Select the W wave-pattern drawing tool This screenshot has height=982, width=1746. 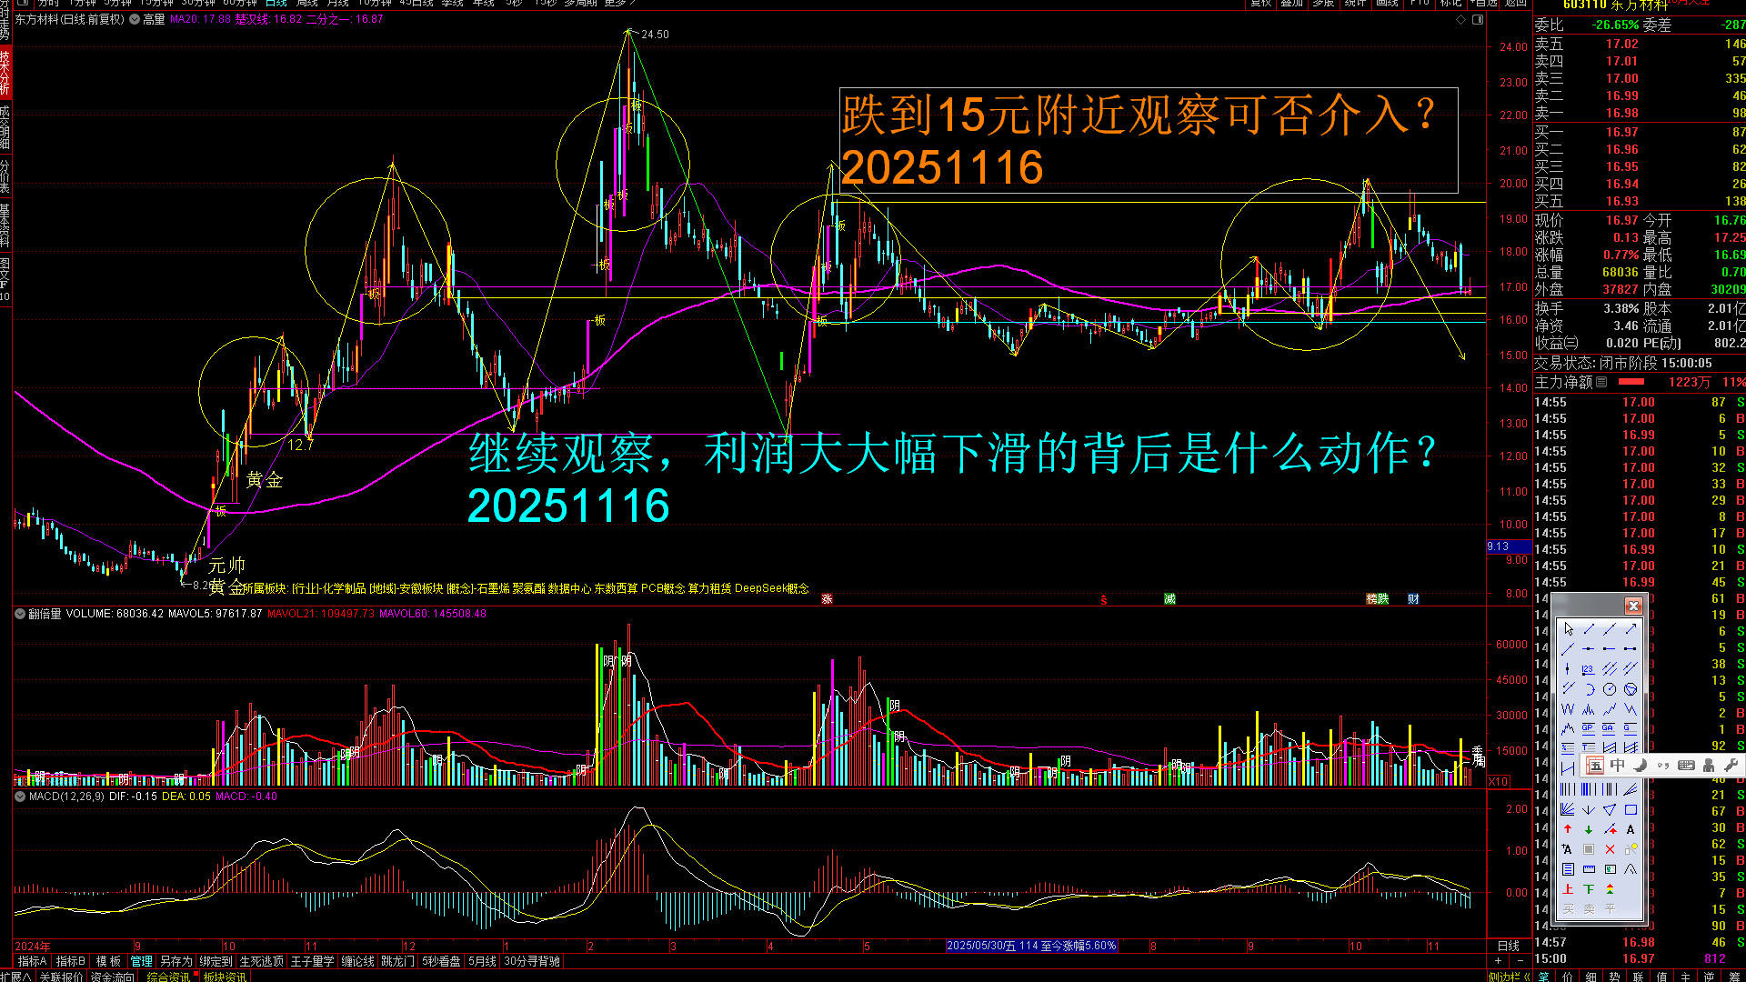pyautogui.click(x=1568, y=709)
